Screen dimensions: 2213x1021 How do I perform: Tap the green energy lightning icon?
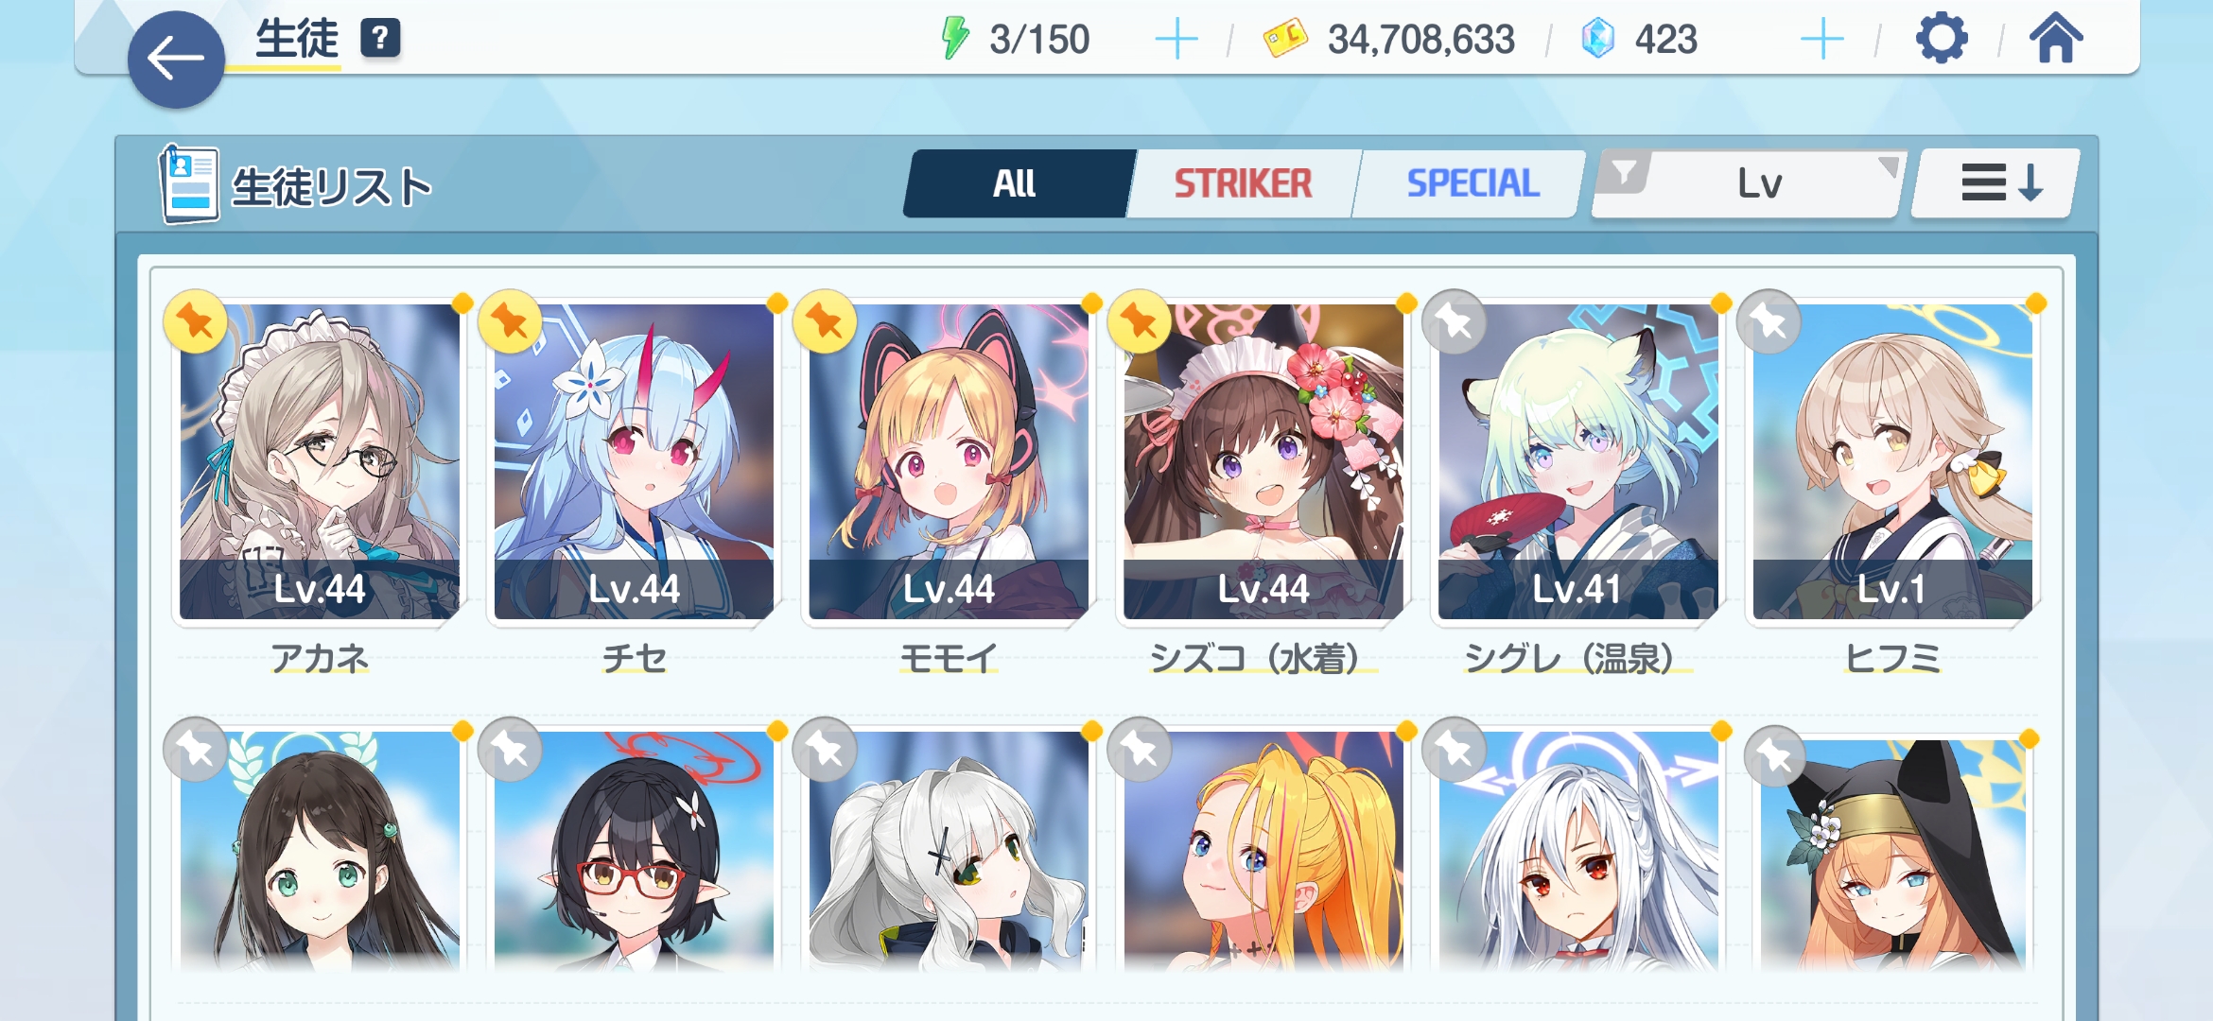coord(955,39)
